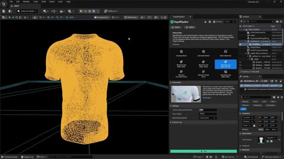Image resolution: width=284 pixels, height=159 pixels.
Task: Pick the Remove Small Parts preset
Action: tap(203, 73)
